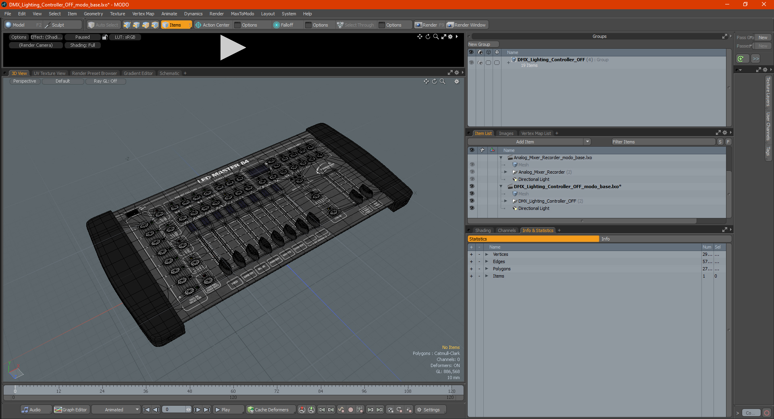Step to previous frame
This screenshot has width=774, height=419.
pyautogui.click(x=156, y=410)
